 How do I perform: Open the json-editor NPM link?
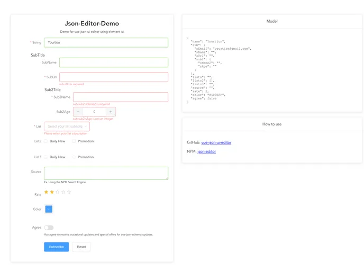pos(206,151)
